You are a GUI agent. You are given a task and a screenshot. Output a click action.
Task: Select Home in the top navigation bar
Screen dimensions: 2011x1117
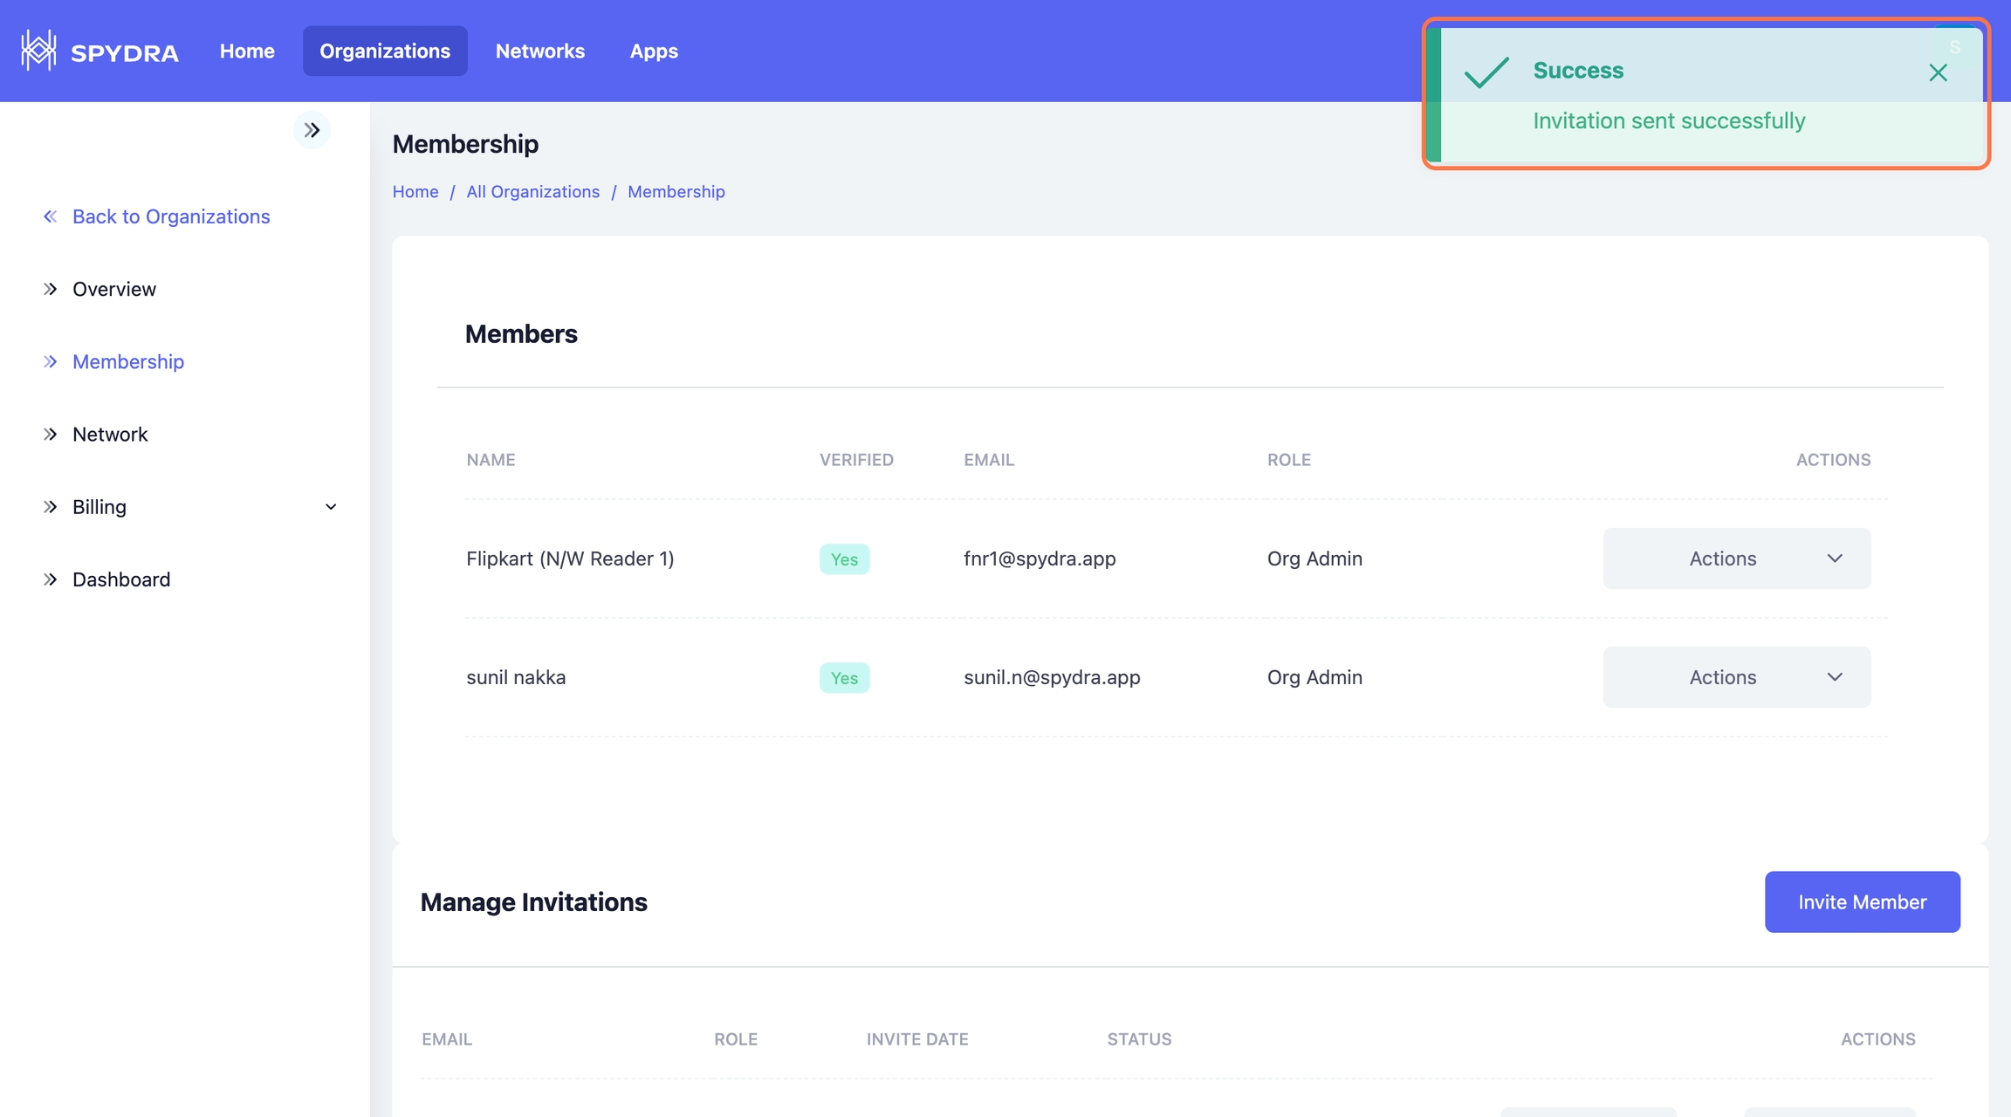(x=247, y=51)
